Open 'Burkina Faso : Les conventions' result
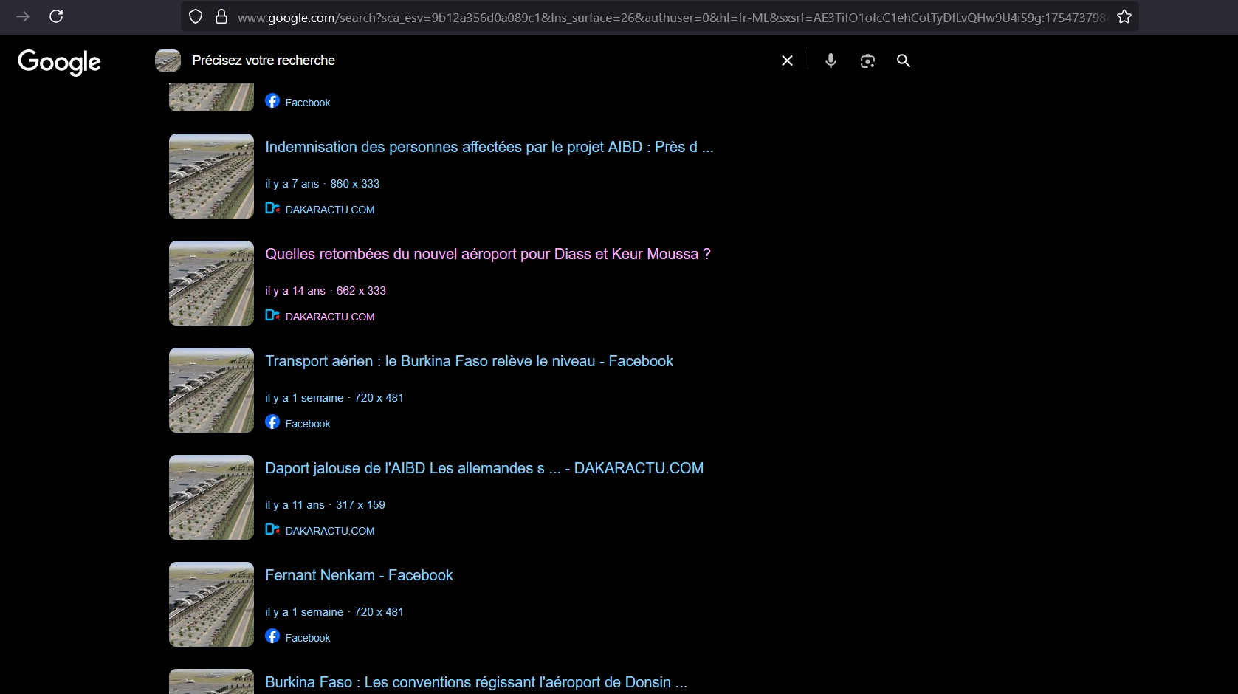Image resolution: width=1238 pixels, height=694 pixels. pyautogui.click(x=475, y=682)
